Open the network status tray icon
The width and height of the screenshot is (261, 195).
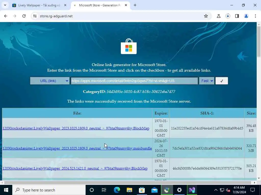click(222, 190)
